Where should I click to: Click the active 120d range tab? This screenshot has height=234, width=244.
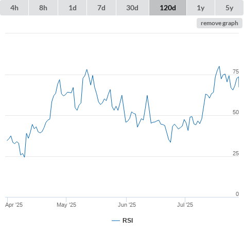click(x=168, y=8)
